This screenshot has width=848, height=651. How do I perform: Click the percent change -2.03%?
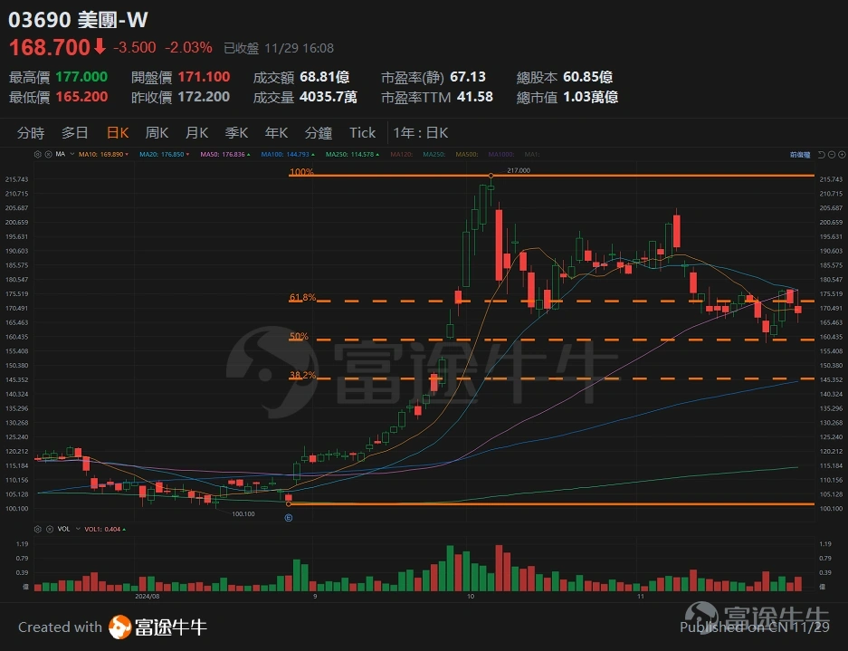pyautogui.click(x=188, y=48)
